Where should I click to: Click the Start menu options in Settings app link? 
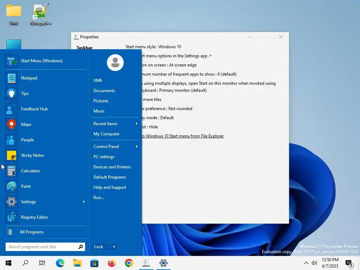(176, 56)
